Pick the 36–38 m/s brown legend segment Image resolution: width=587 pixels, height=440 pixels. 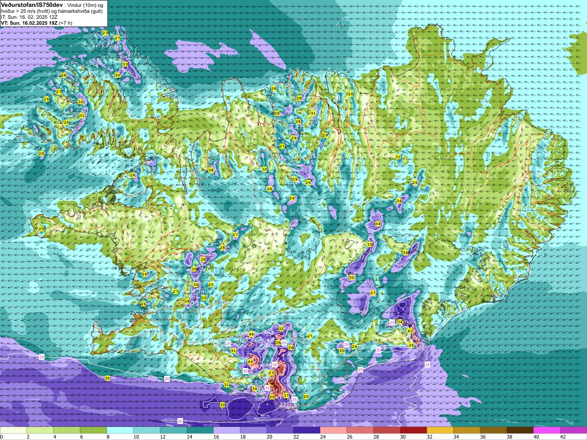pos(493,430)
